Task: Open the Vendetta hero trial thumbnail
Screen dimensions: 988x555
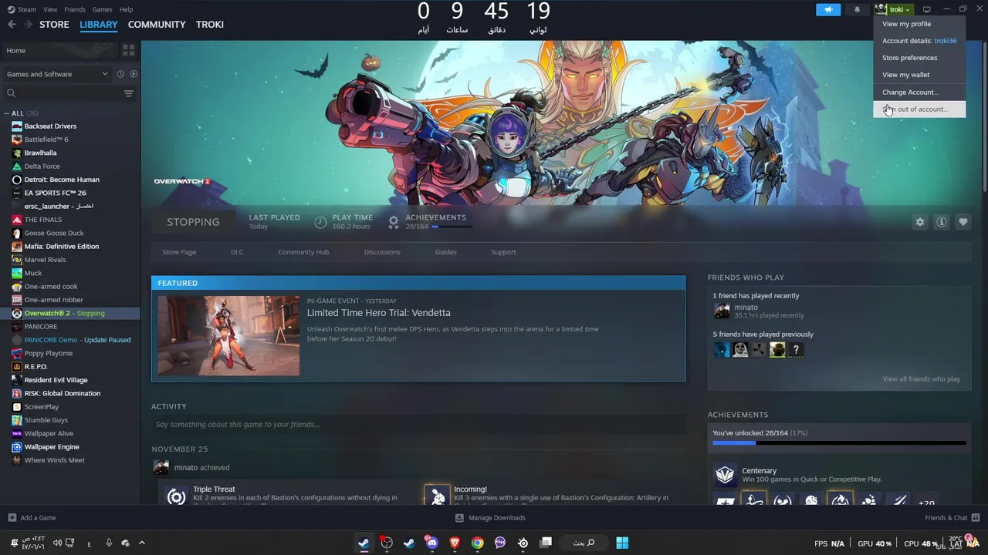Action: click(228, 335)
